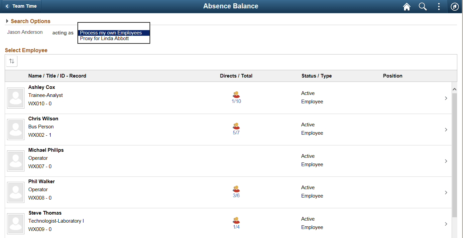Open Phil Walker's detail row chevron
Screen dimensions: 463x238
(x=446, y=192)
